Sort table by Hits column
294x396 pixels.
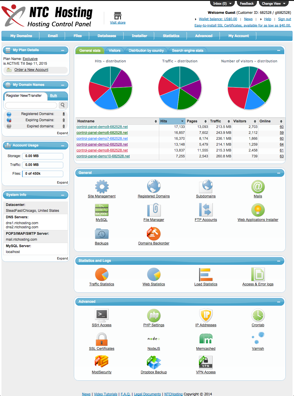tap(172, 121)
